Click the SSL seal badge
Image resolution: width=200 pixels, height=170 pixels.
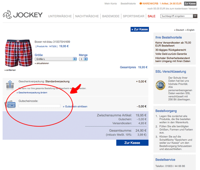160,85
